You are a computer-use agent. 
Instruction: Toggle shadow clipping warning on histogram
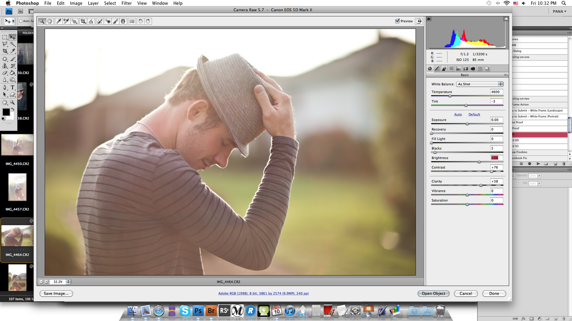click(x=429, y=19)
